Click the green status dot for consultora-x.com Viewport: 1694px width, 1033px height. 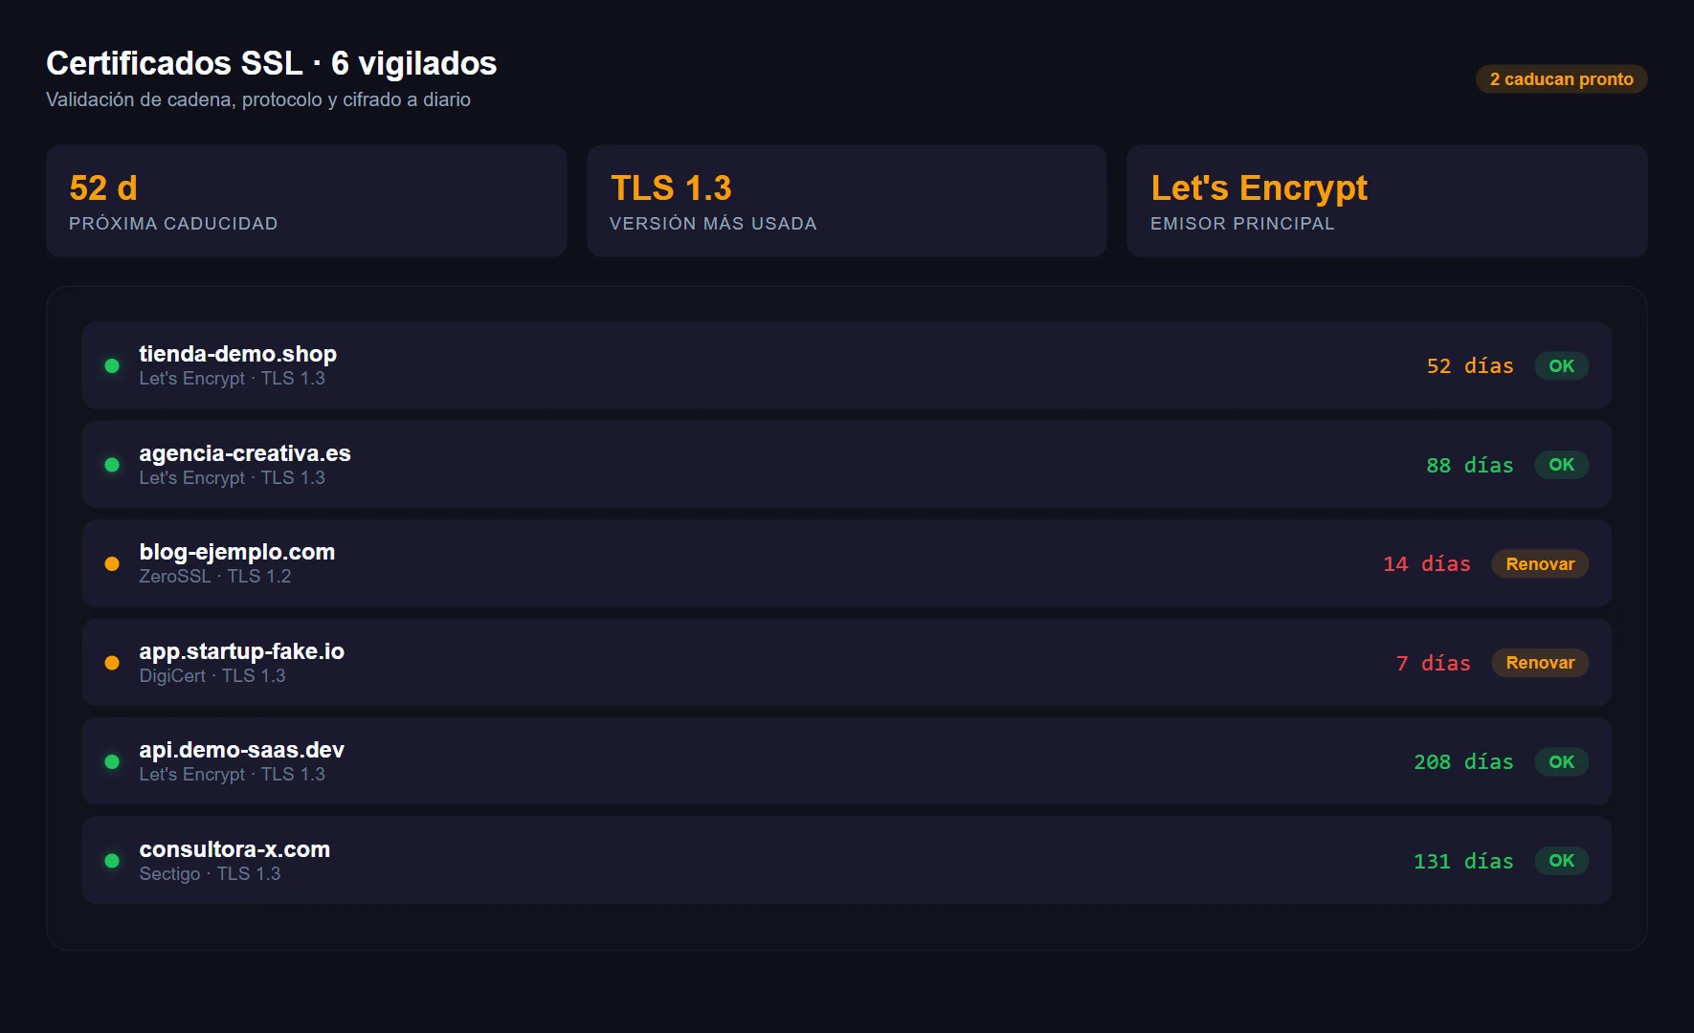(x=112, y=860)
